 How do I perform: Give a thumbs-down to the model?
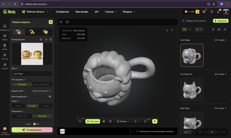coord(172,30)
